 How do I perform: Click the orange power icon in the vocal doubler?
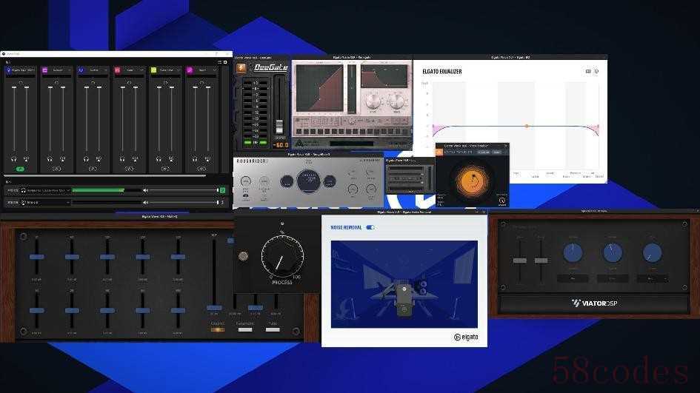coord(439,152)
